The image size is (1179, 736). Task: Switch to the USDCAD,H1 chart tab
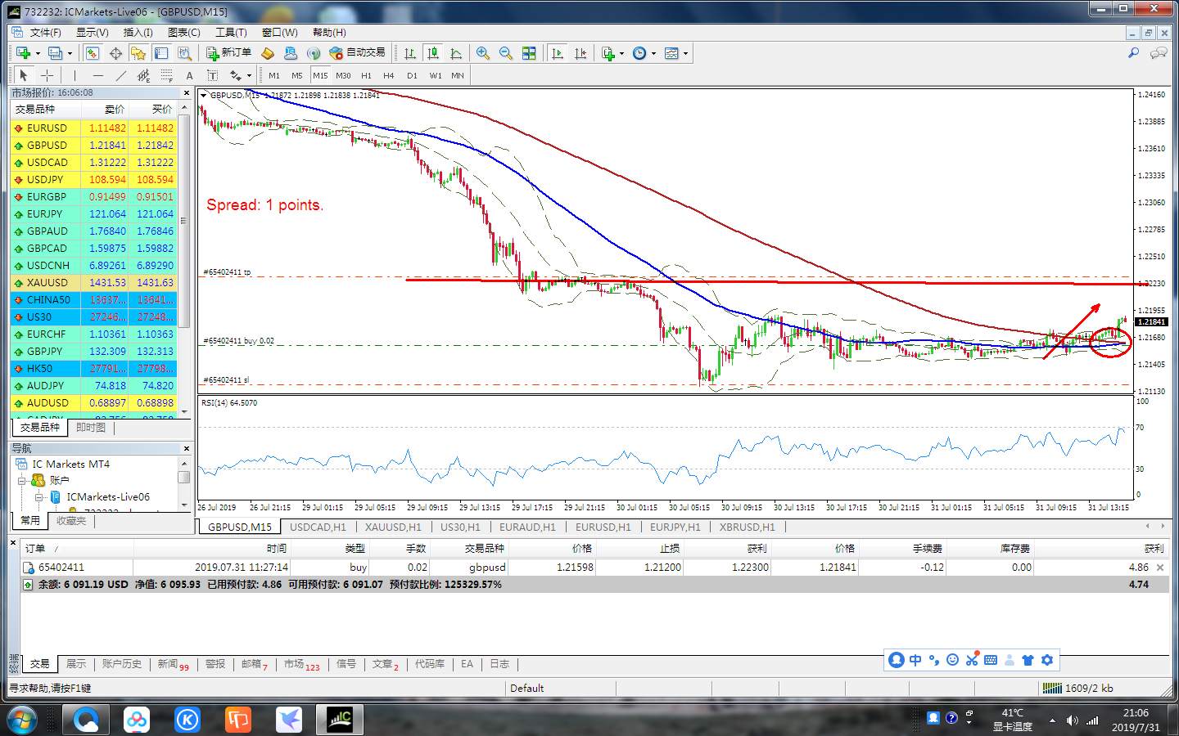(318, 527)
